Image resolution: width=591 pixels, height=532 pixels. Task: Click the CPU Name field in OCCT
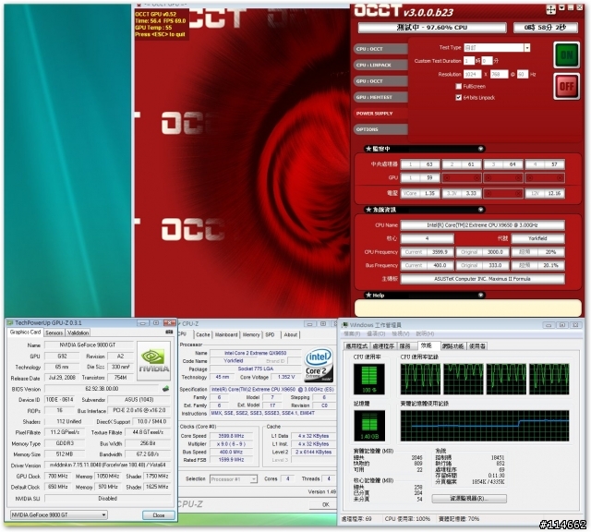[482, 225]
